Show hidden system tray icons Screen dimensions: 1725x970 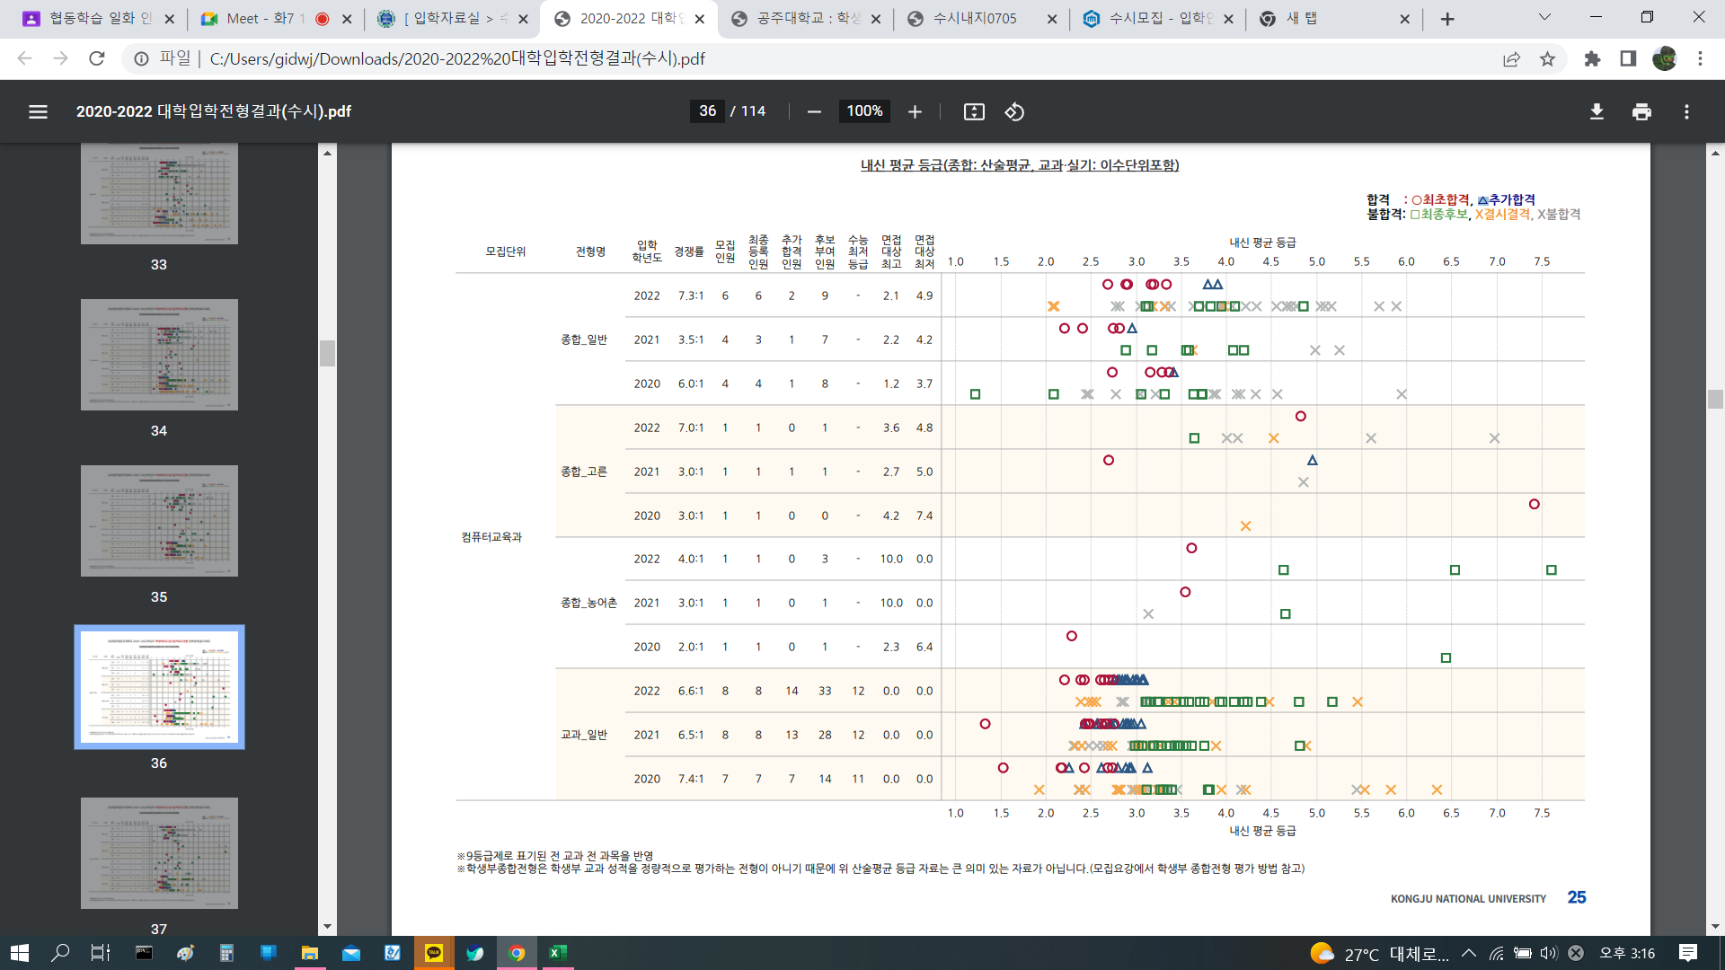point(1468,953)
